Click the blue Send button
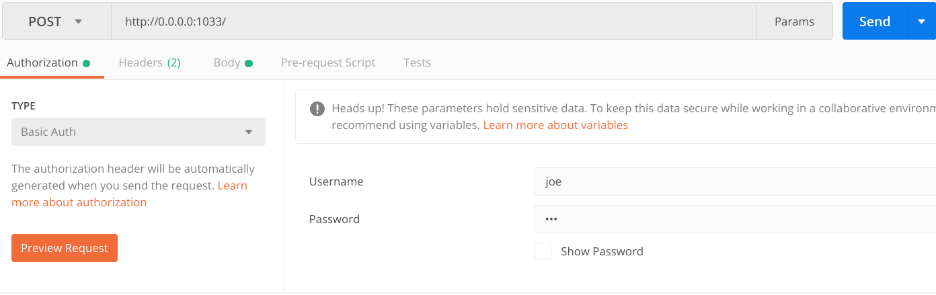 (x=875, y=22)
